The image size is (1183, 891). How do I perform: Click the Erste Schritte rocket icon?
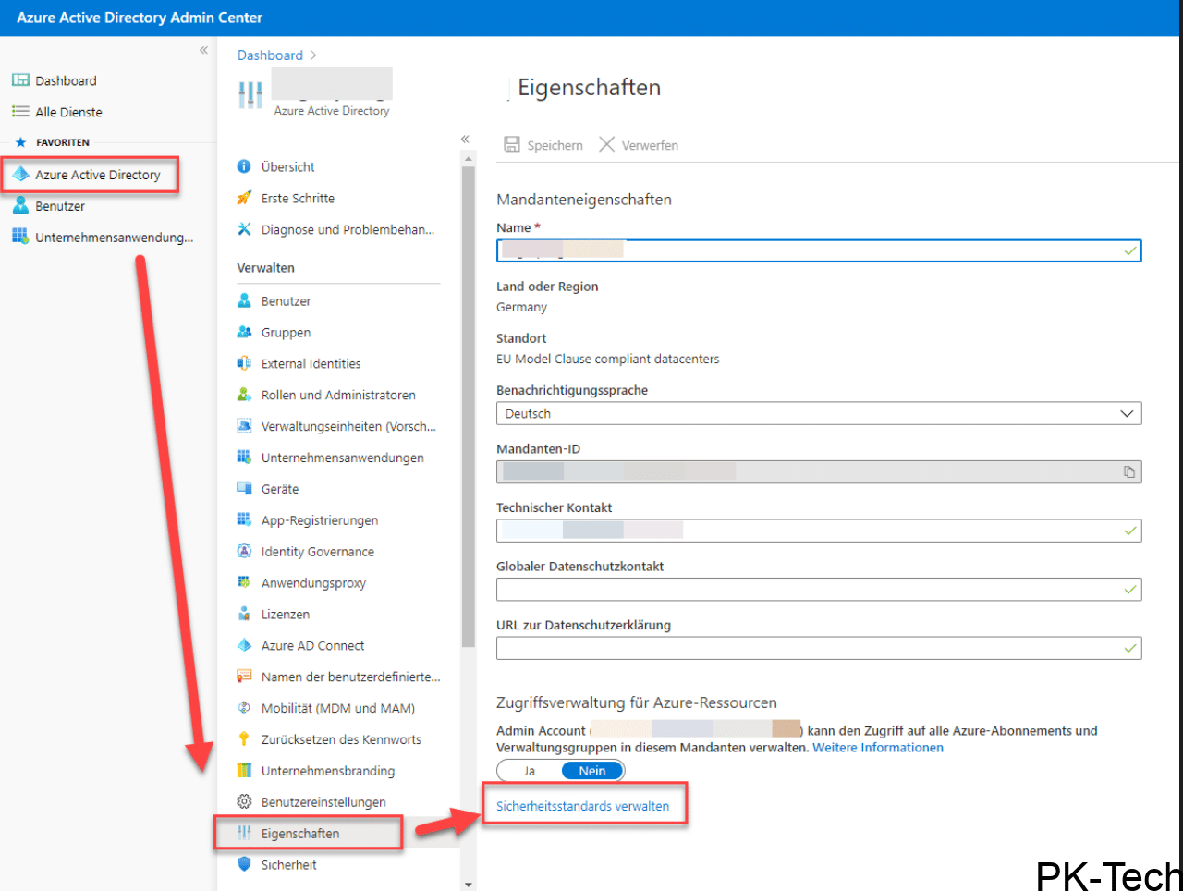(x=244, y=198)
